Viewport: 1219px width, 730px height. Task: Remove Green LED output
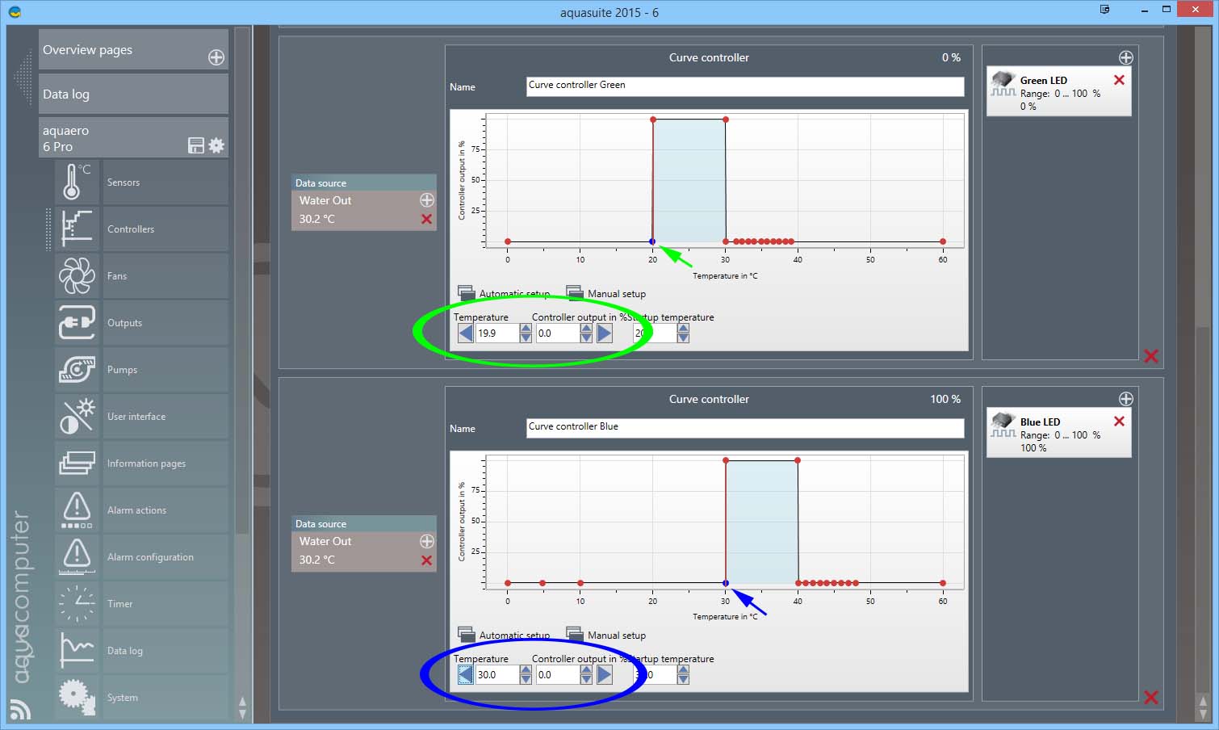point(1119,80)
